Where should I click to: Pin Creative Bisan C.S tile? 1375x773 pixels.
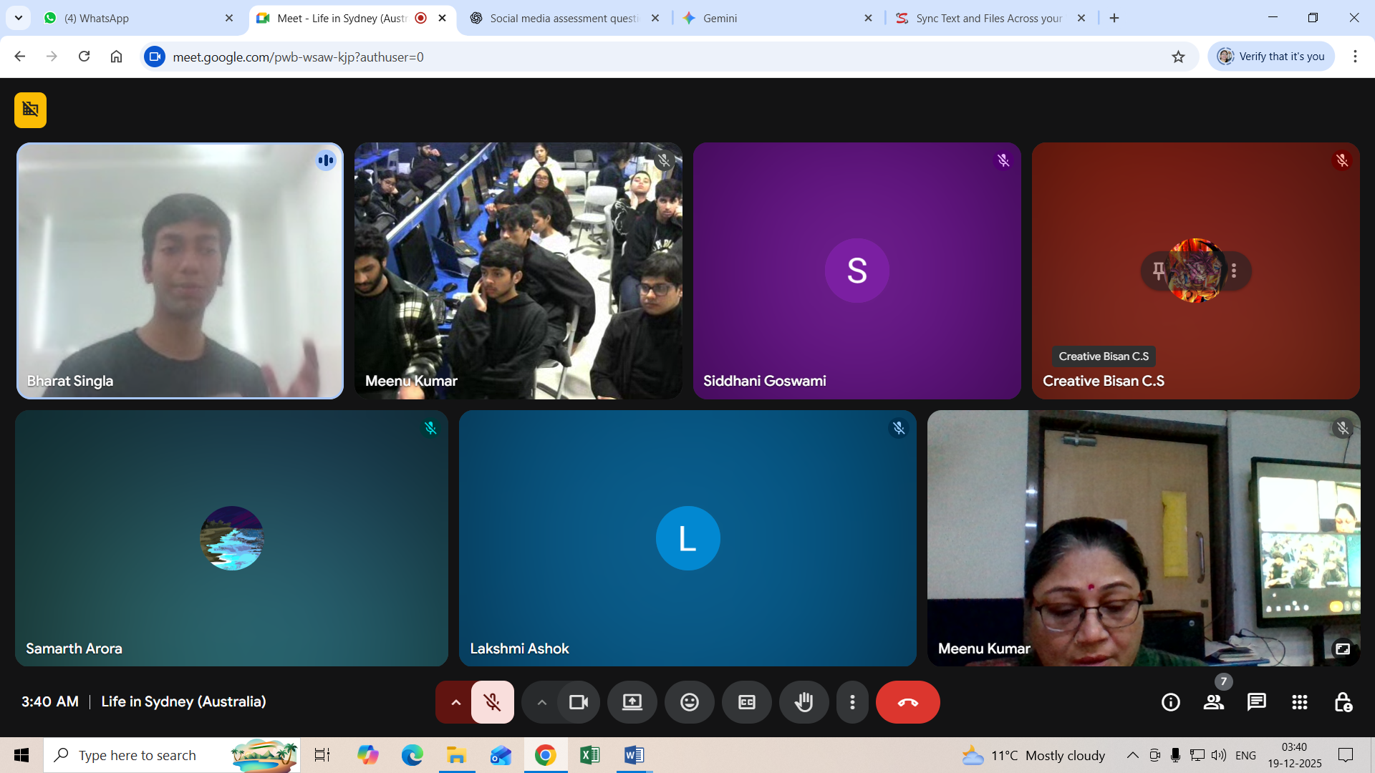[x=1158, y=271]
